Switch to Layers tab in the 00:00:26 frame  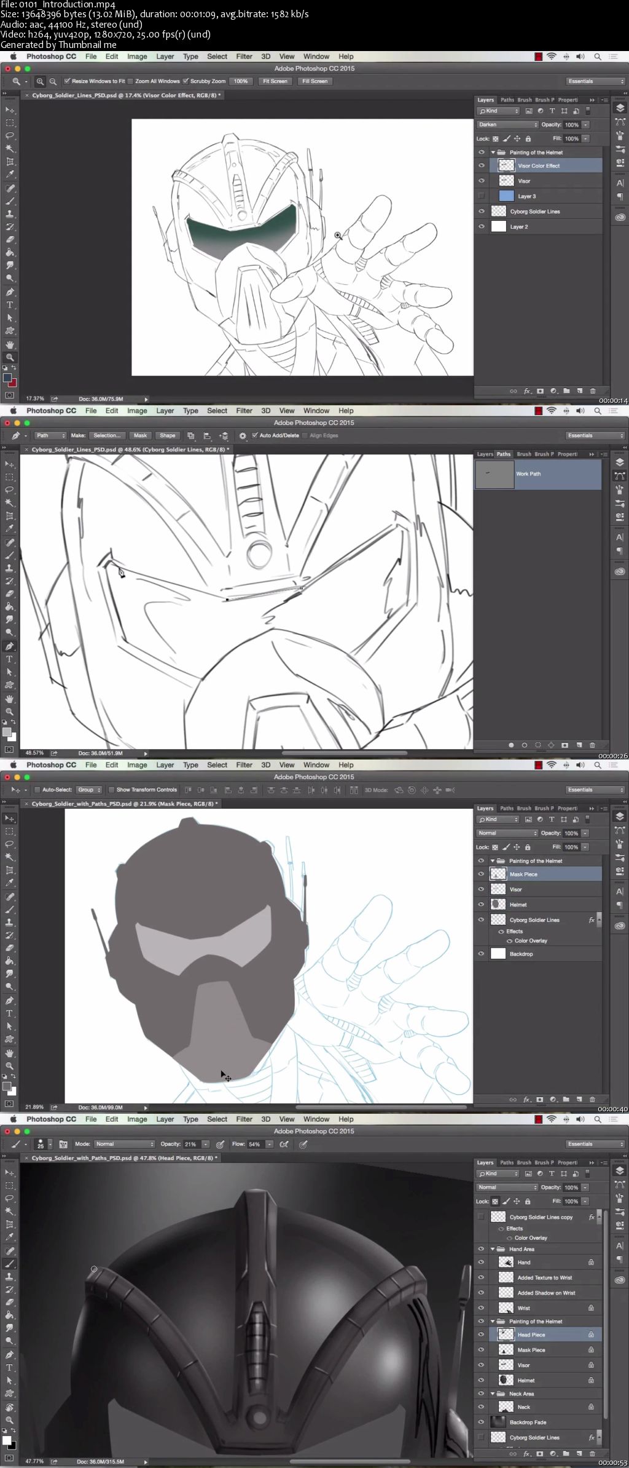pos(485,454)
